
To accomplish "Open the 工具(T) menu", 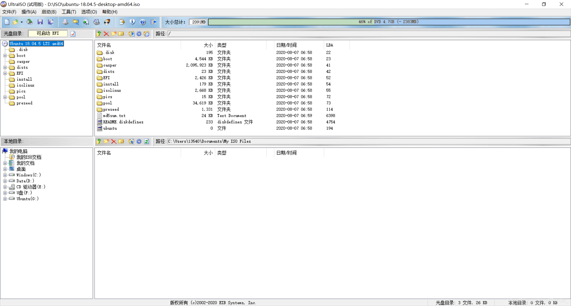I will (69, 12).
